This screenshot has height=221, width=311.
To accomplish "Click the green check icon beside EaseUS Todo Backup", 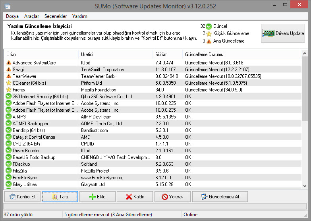I will point(8,157).
